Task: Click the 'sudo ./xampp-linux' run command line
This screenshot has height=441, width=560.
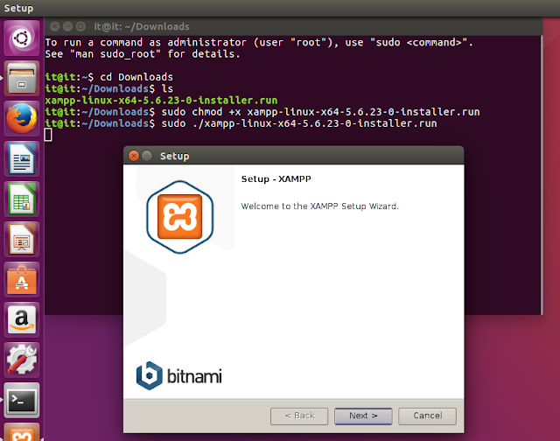Action: (x=241, y=123)
